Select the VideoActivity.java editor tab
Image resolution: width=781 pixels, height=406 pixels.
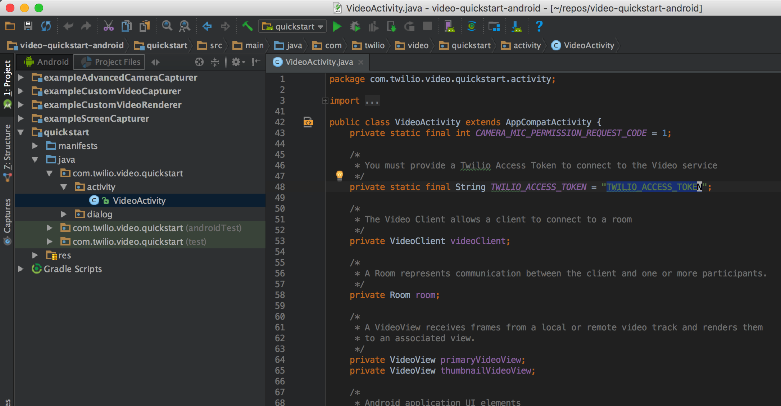click(x=319, y=62)
